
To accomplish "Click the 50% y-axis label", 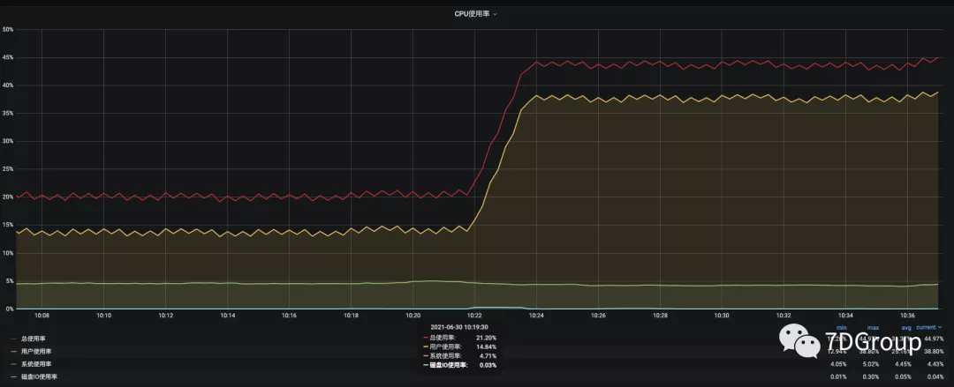I will click(x=7, y=29).
